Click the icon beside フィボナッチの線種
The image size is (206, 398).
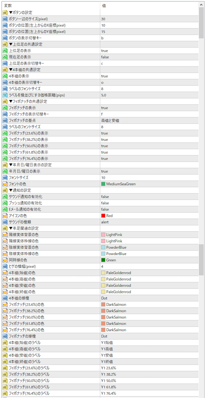click(x=5, y=336)
